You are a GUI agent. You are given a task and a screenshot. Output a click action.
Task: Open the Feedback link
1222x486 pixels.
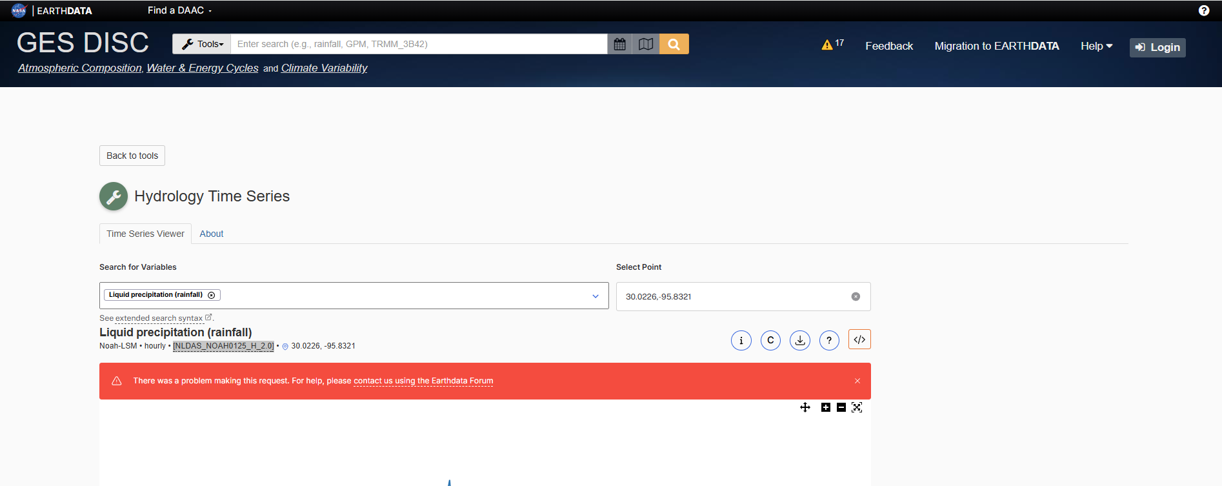coord(889,46)
